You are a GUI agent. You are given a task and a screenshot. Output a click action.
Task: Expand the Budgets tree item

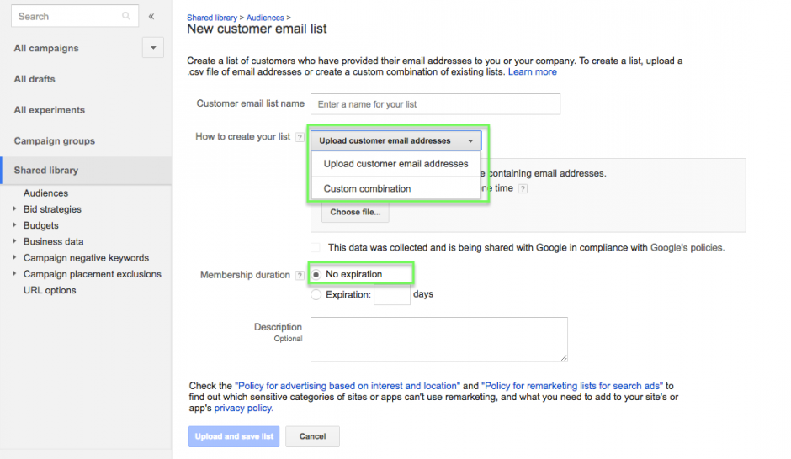[x=14, y=224]
